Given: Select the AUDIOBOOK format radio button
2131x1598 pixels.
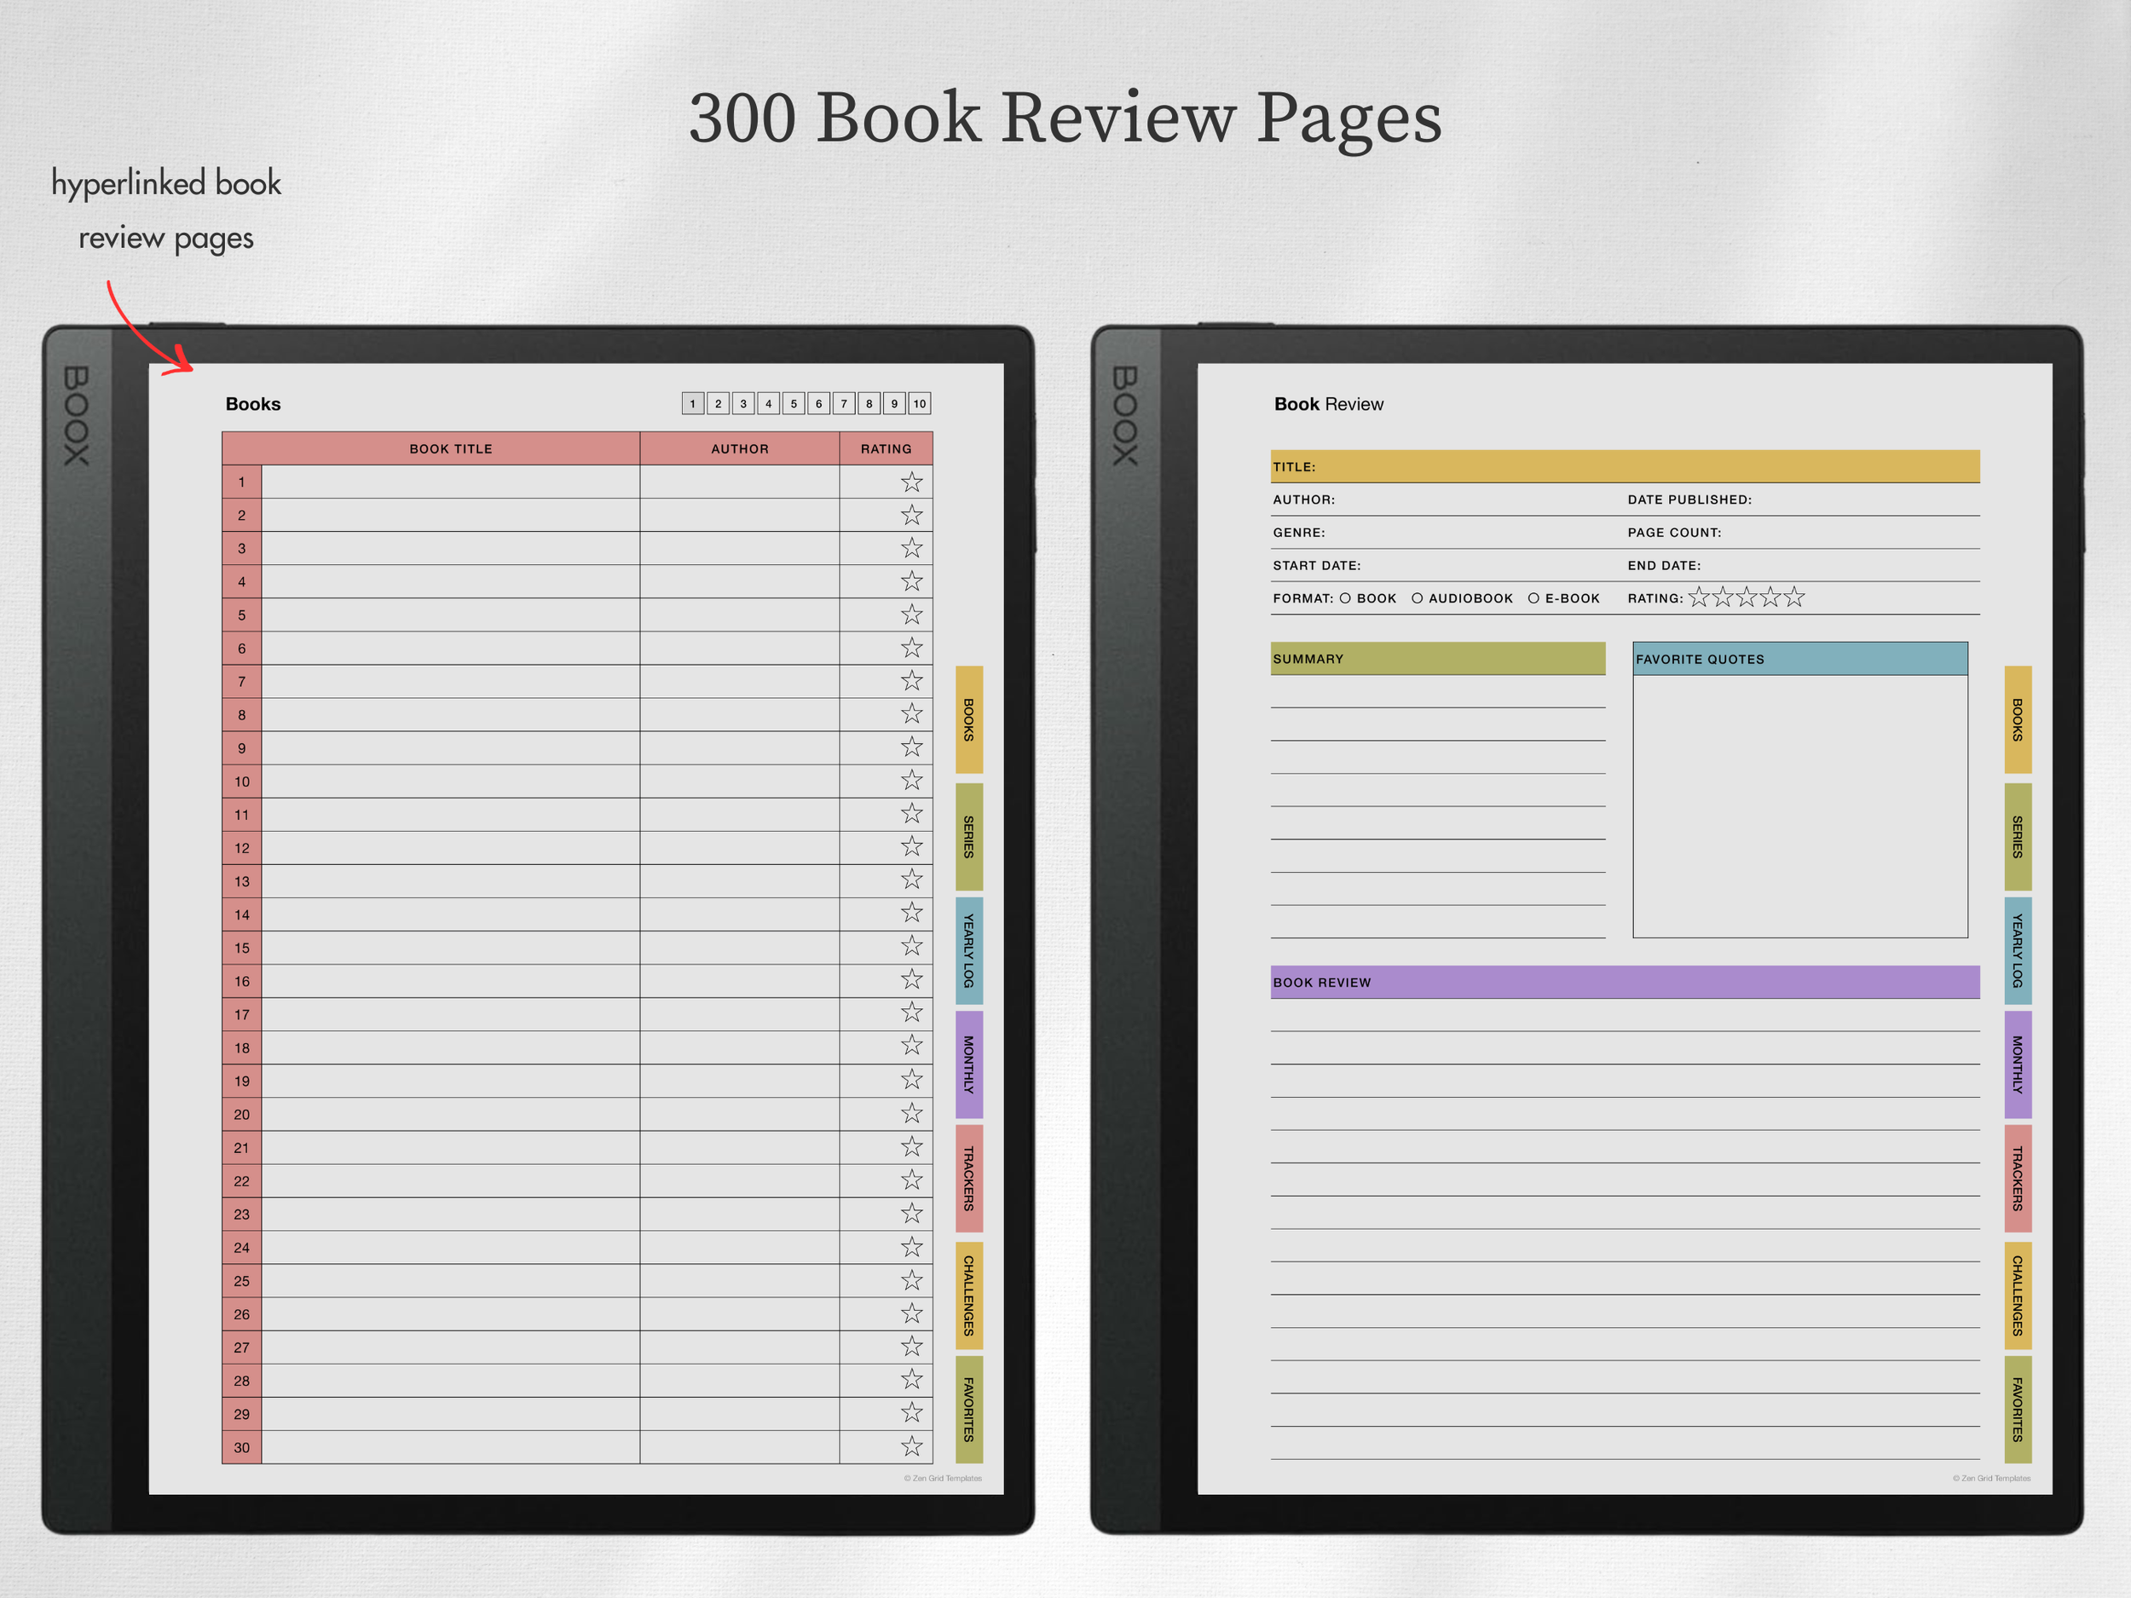Looking at the screenshot, I should tap(1418, 598).
